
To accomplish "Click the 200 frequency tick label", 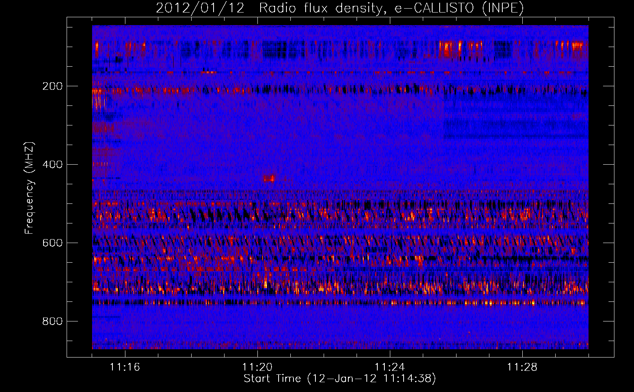I will pos(53,86).
